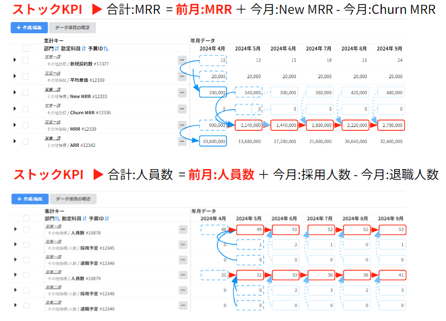Expand the ARR #12342 row
The height and width of the screenshot is (321, 446).
(15, 141)
